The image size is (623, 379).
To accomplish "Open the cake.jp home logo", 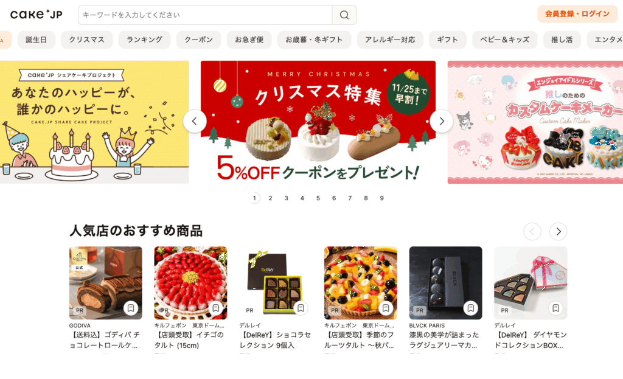I will (x=36, y=15).
